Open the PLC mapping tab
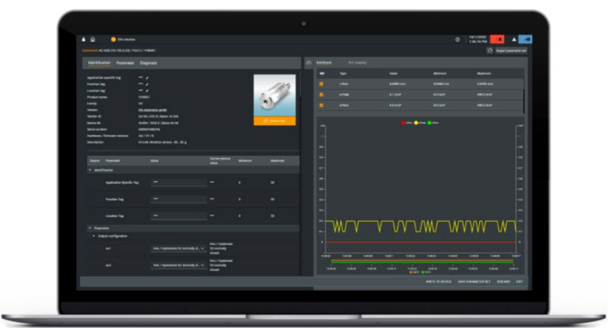 (x=357, y=63)
